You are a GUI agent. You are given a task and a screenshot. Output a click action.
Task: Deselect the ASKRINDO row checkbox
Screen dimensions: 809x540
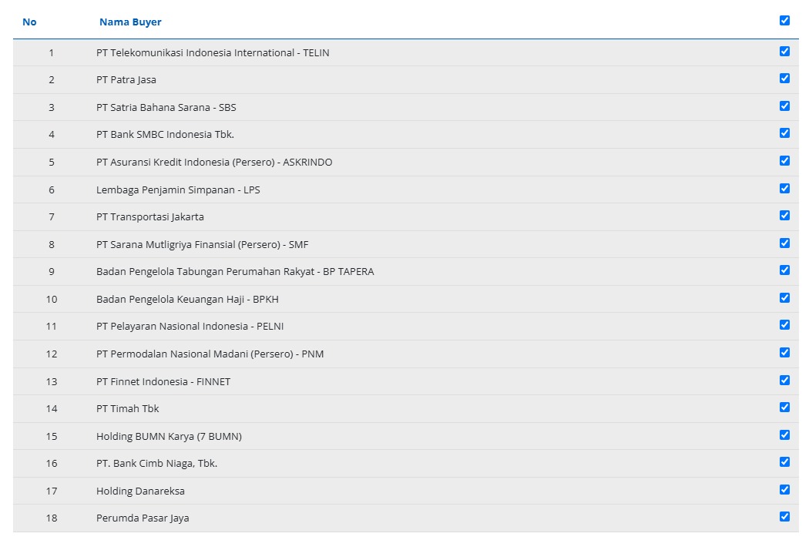784,161
